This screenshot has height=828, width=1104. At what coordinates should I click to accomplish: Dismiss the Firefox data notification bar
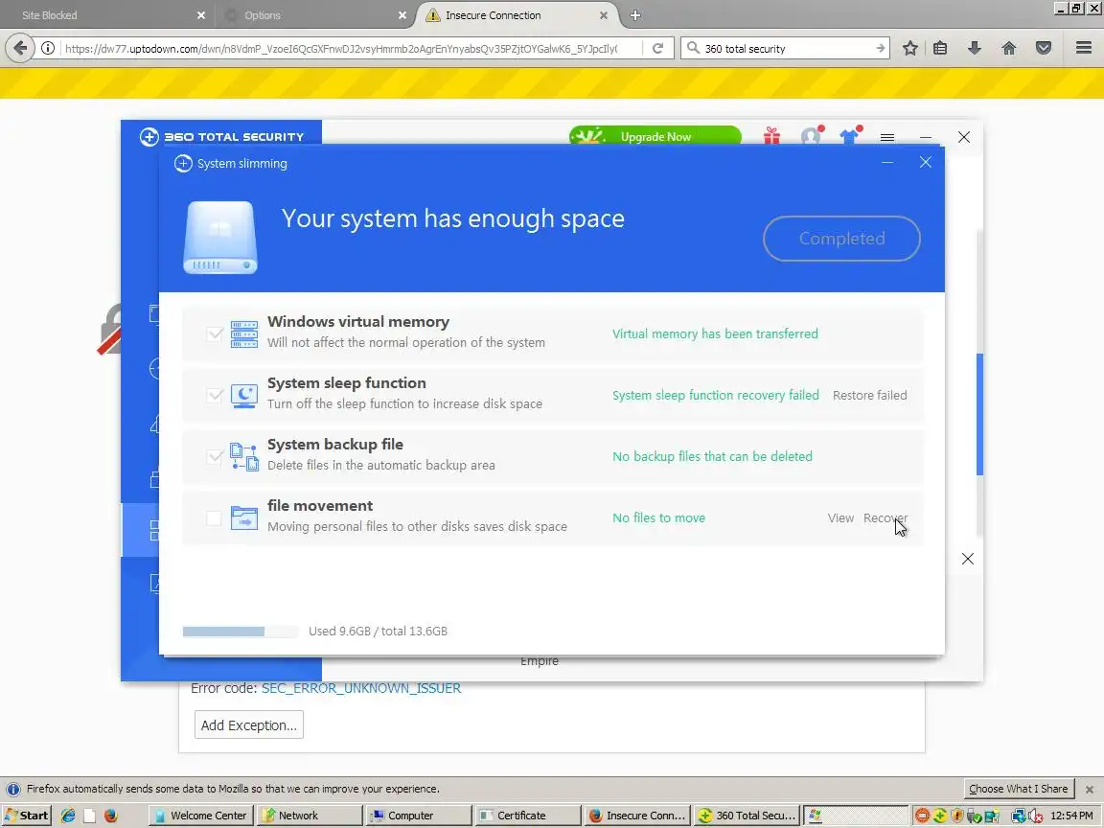click(1090, 790)
